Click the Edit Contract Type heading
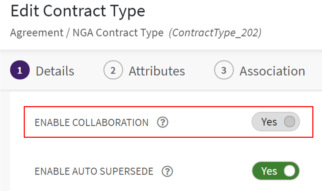 (x=78, y=12)
